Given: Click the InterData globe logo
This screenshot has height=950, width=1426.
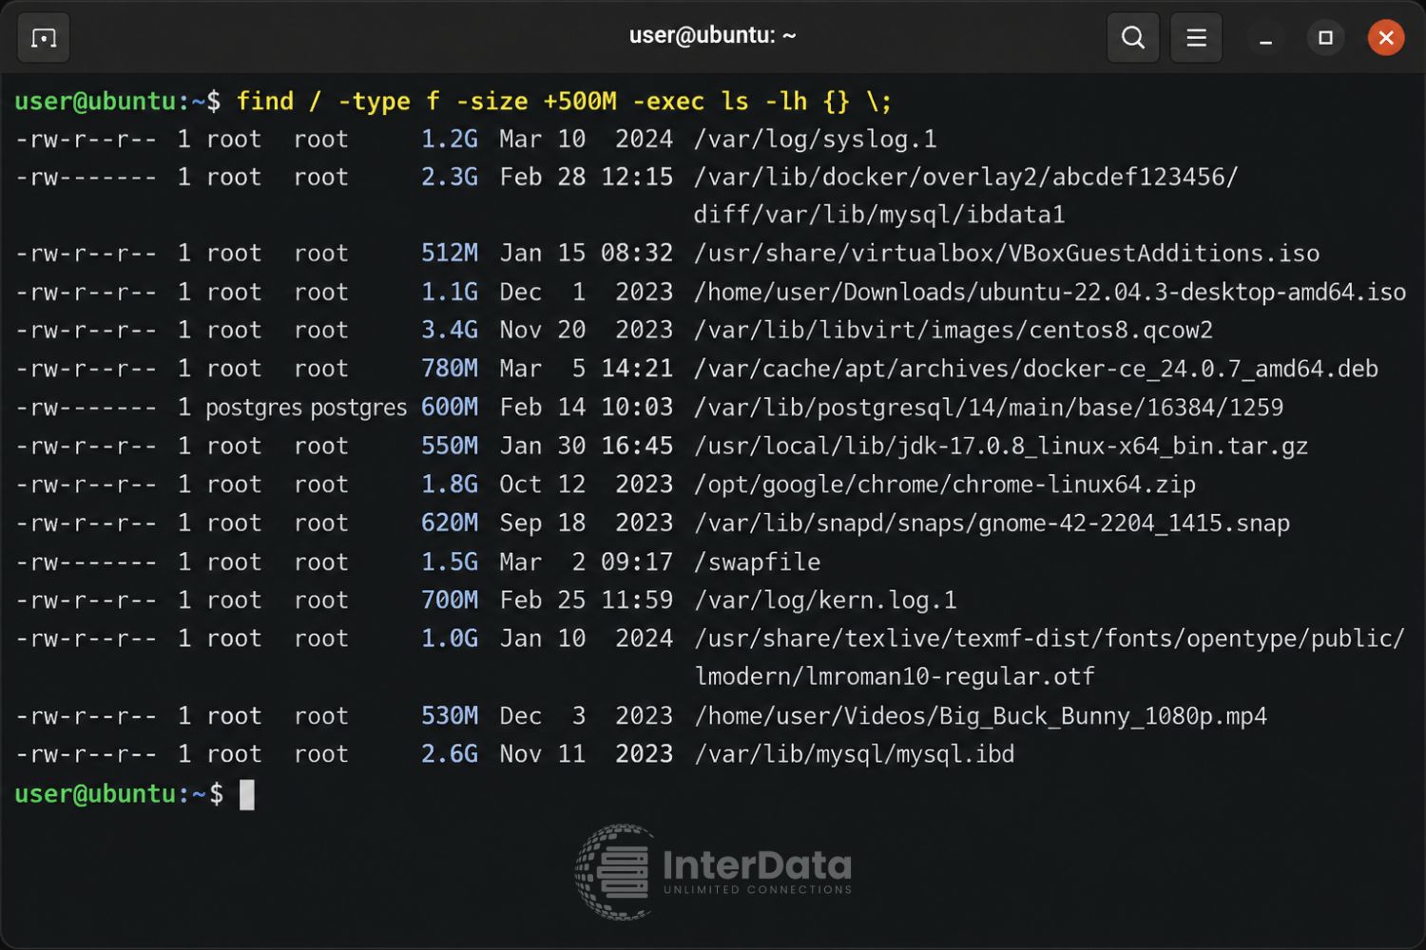Looking at the screenshot, I should click(614, 871).
